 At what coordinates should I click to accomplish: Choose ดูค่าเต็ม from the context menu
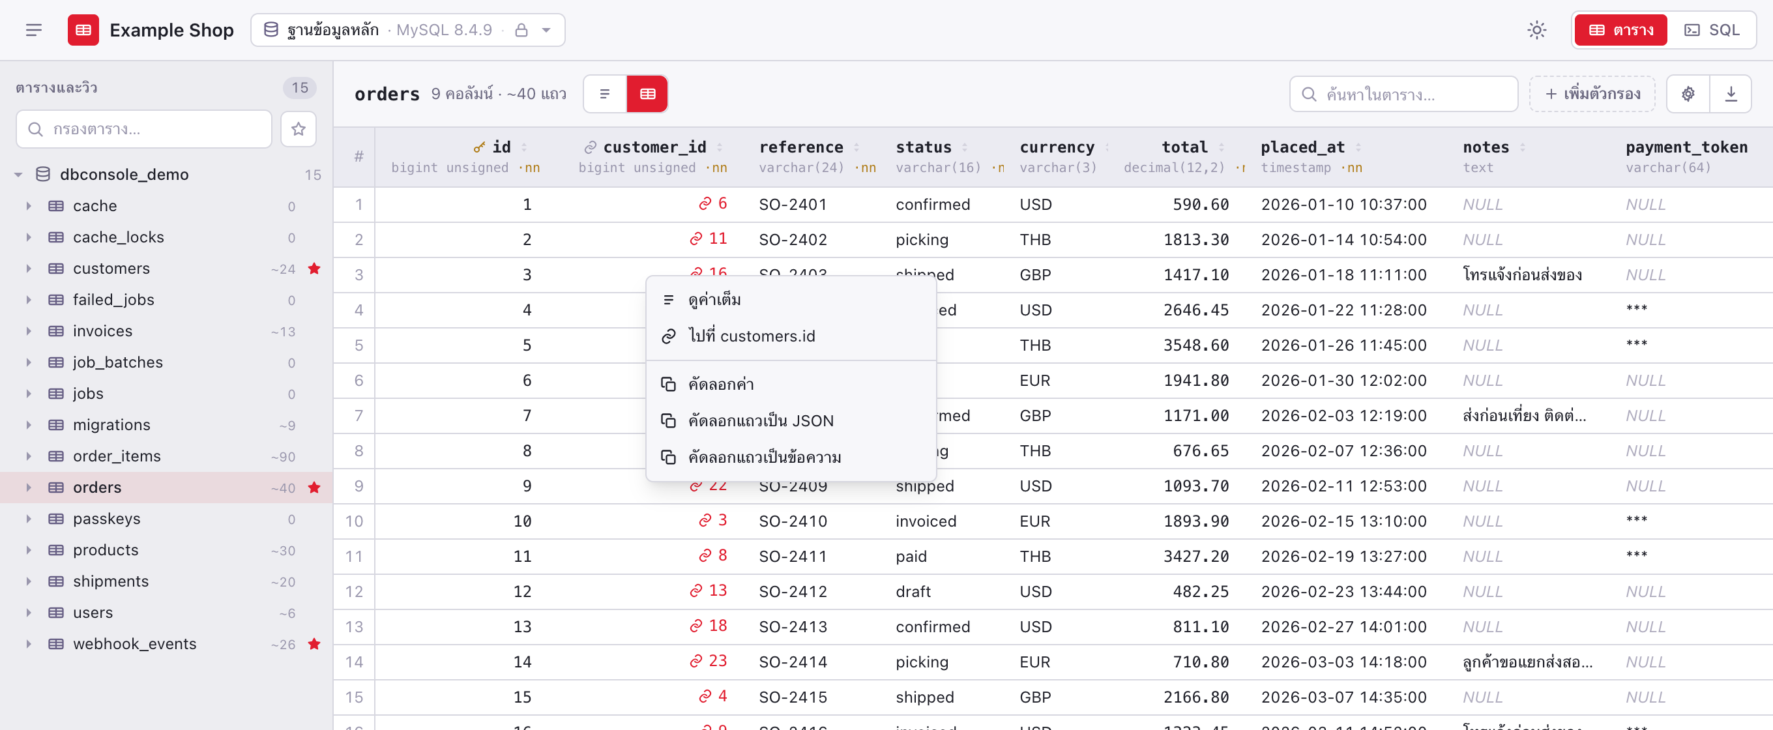click(791, 300)
